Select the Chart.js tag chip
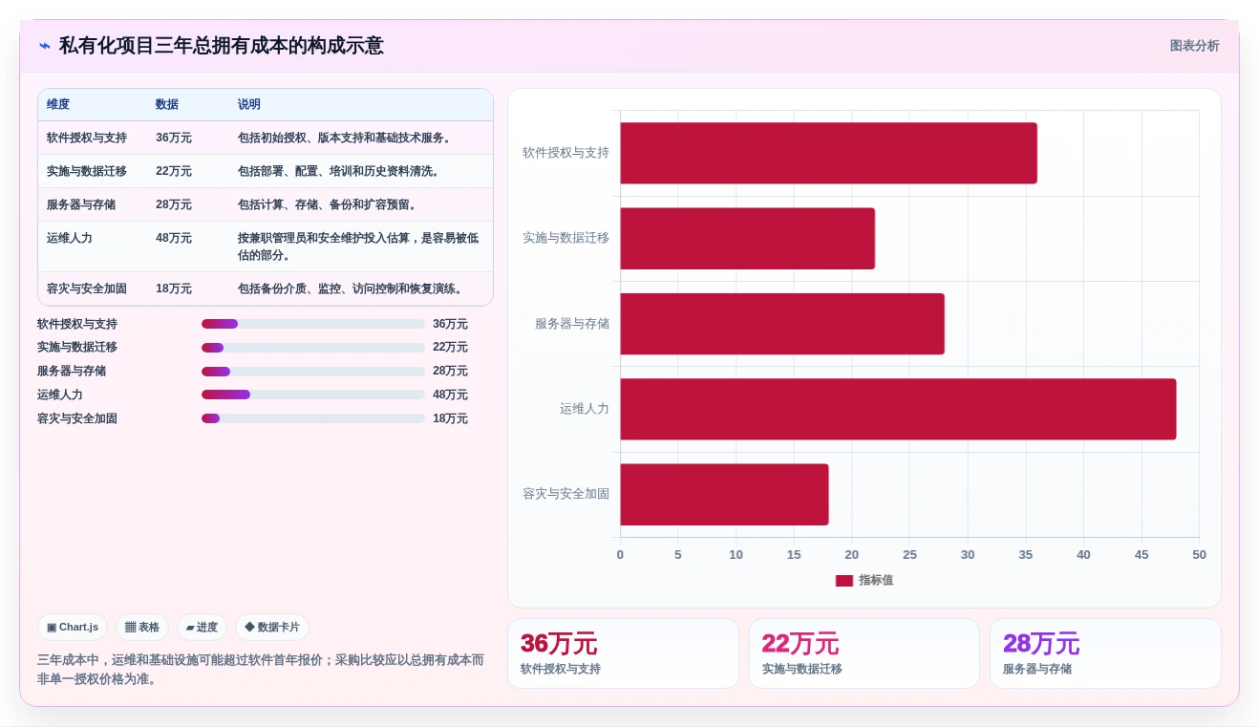1259x727 pixels. click(x=73, y=628)
